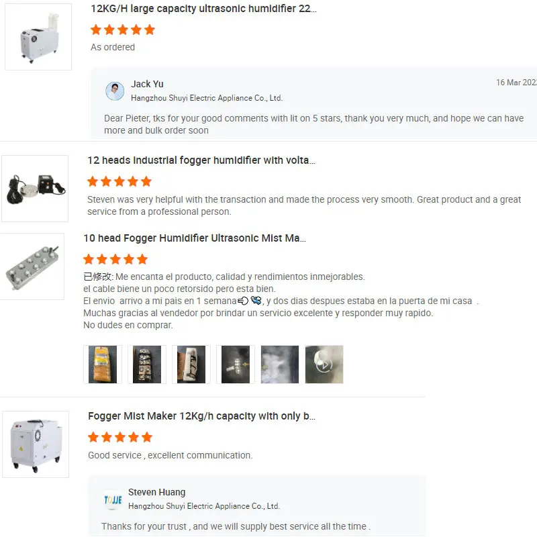Image resolution: width=537 pixels, height=537 pixels.
Task: Play the review video thumbnail
Action: click(324, 364)
